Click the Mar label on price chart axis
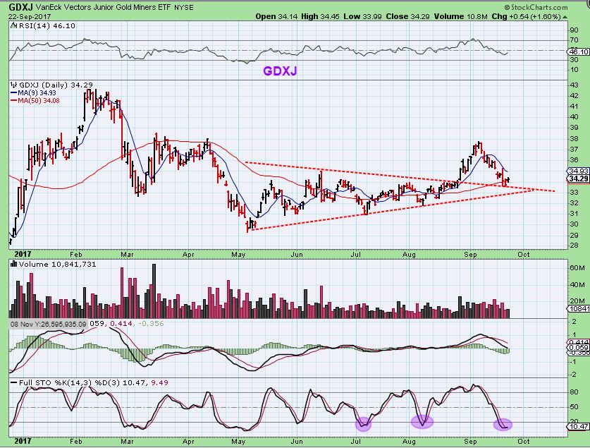This screenshot has width=590, height=448. click(127, 255)
